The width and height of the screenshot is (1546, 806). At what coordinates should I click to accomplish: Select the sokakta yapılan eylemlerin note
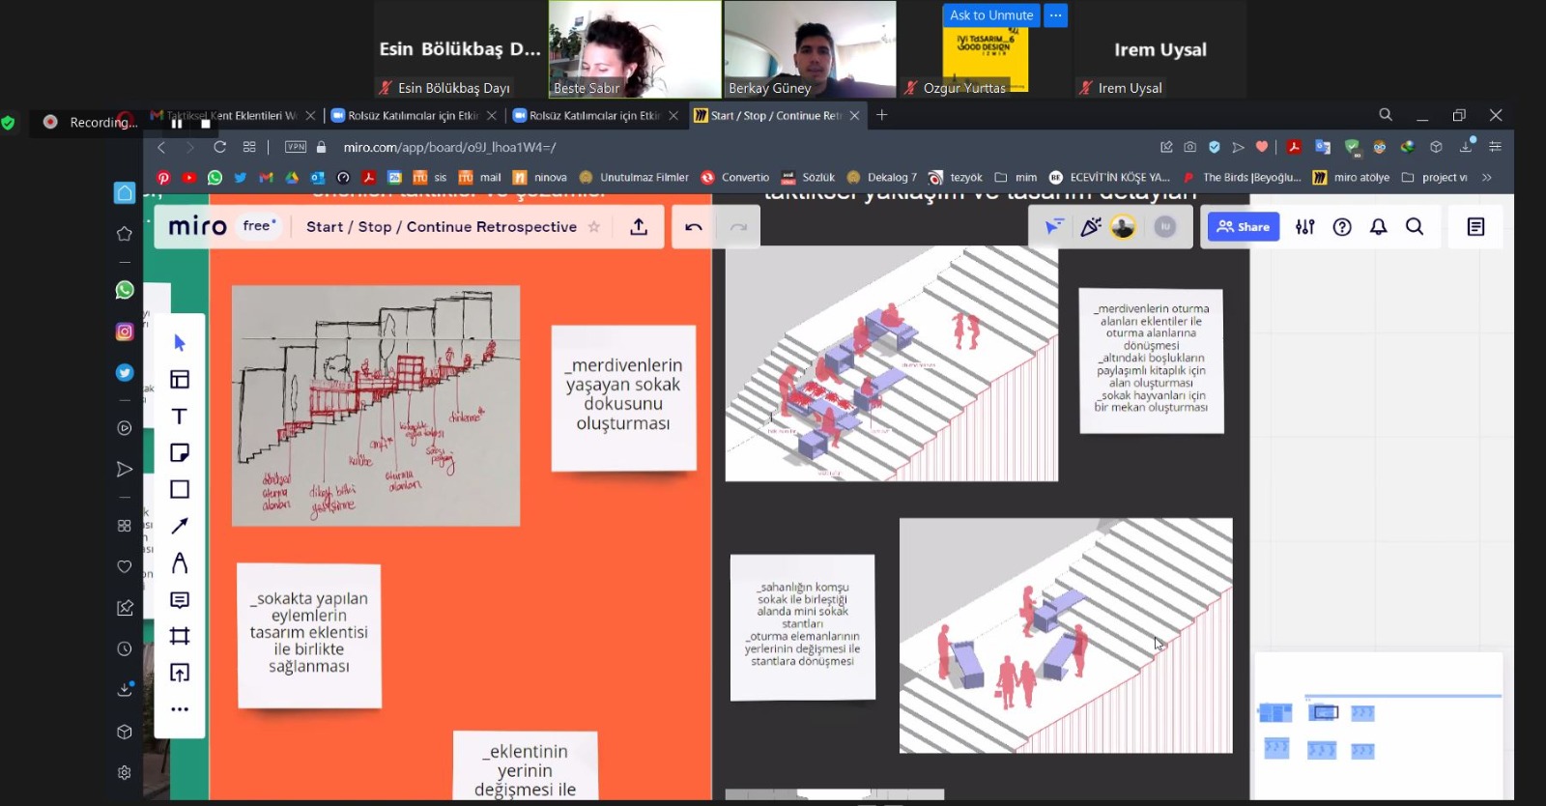309,635
